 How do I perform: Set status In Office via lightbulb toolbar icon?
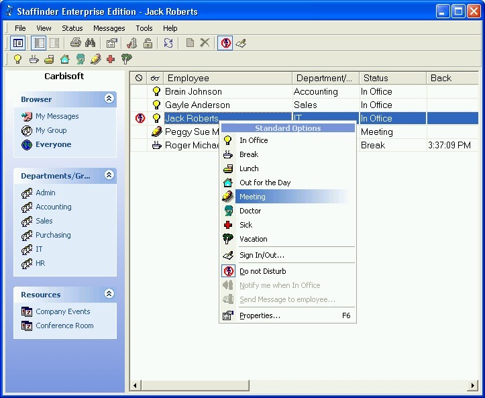pos(17,59)
